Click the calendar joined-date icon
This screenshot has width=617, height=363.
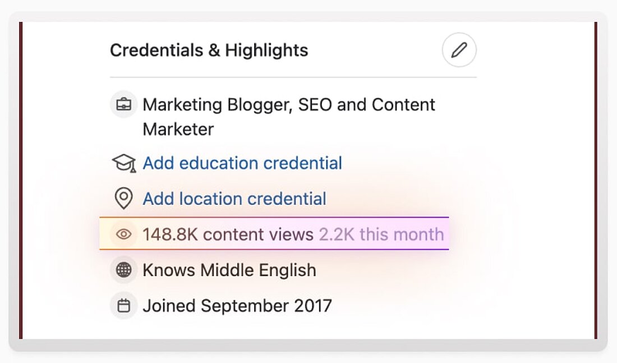pos(123,306)
